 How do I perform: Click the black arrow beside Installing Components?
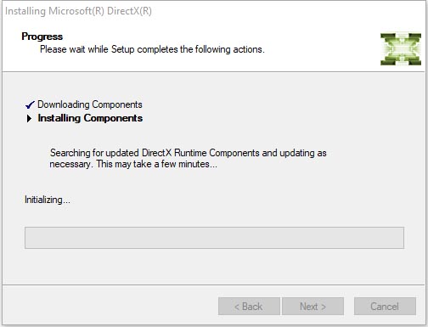point(29,118)
